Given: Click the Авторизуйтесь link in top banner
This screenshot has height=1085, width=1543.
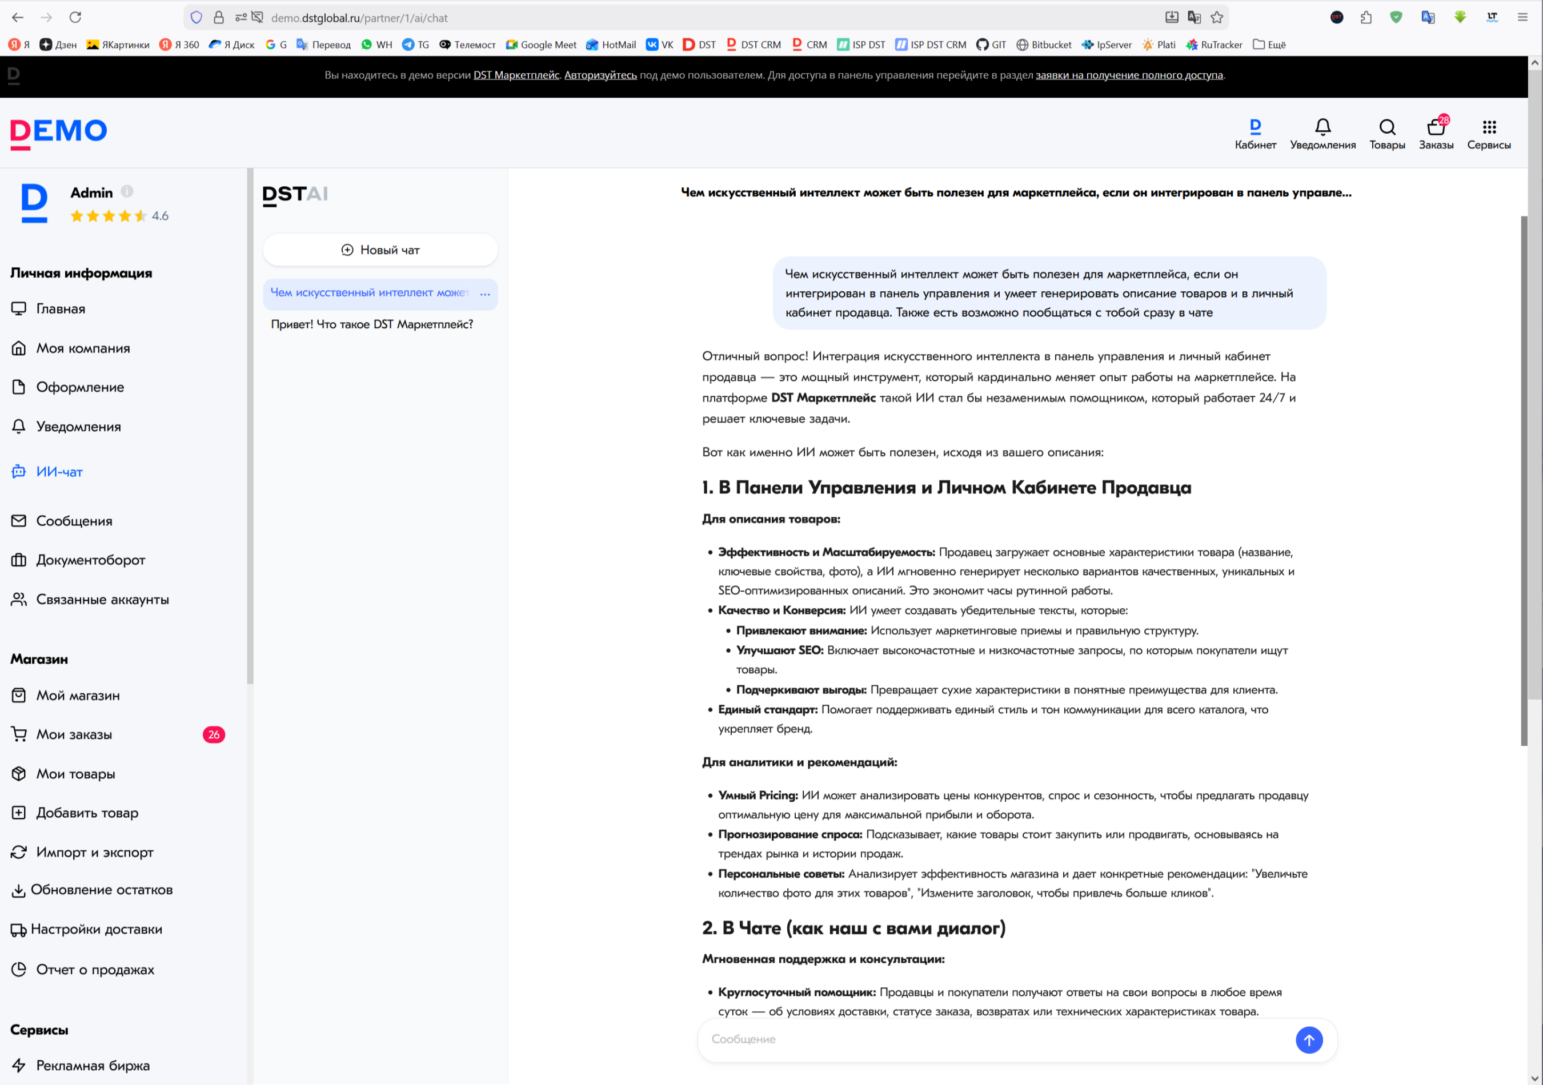Looking at the screenshot, I should tap(600, 75).
